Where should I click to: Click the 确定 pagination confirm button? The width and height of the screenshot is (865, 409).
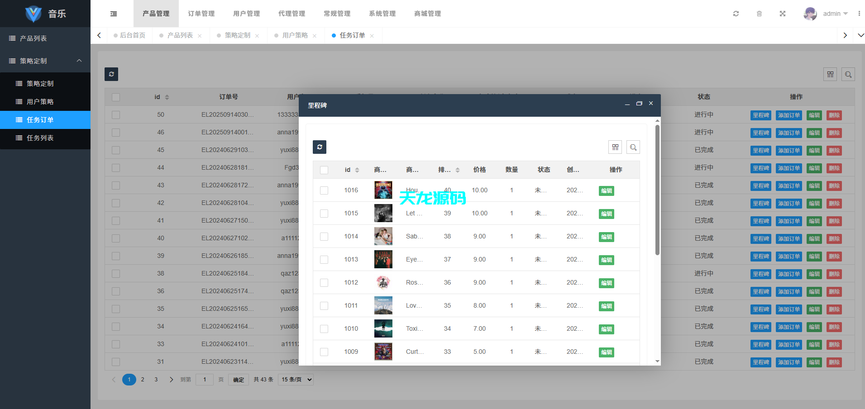(239, 380)
